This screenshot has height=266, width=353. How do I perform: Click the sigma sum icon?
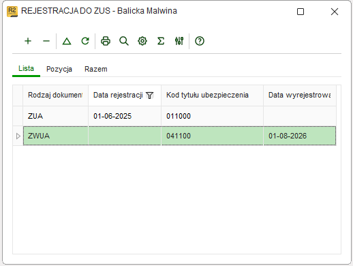[161, 41]
